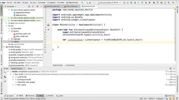
Task: Expand the values folder
Action: (x=9, y=42)
